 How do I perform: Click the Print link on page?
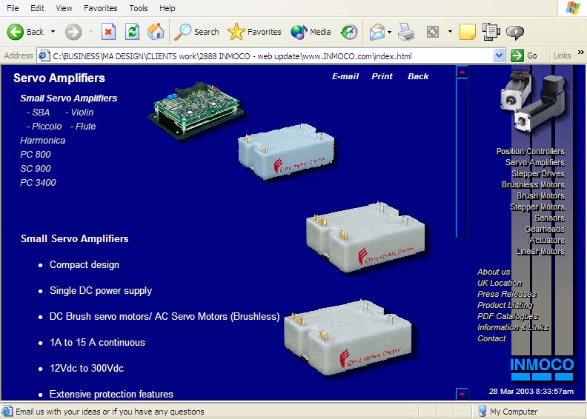382,76
